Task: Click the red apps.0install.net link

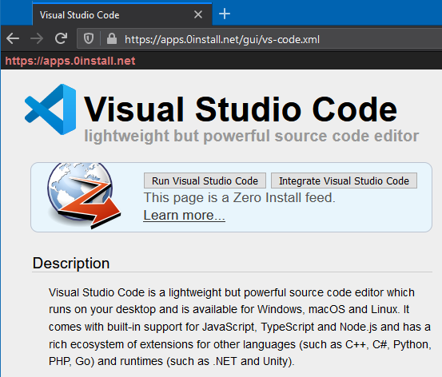Action: coord(70,61)
